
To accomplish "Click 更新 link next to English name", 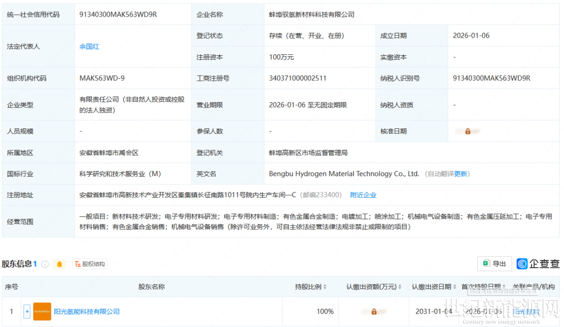I will click(x=461, y=174).
